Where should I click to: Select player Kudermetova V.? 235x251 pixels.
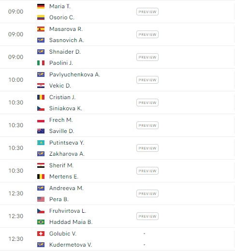pos(71,245)
